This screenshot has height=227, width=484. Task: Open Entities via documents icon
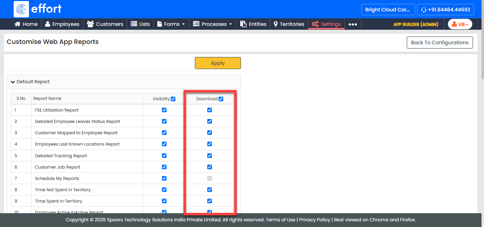pyautogui.click(x=243, y=24)
